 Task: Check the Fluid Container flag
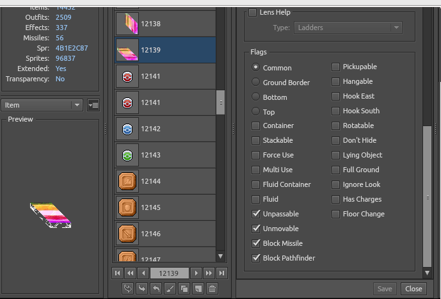[x=255, y=184]
